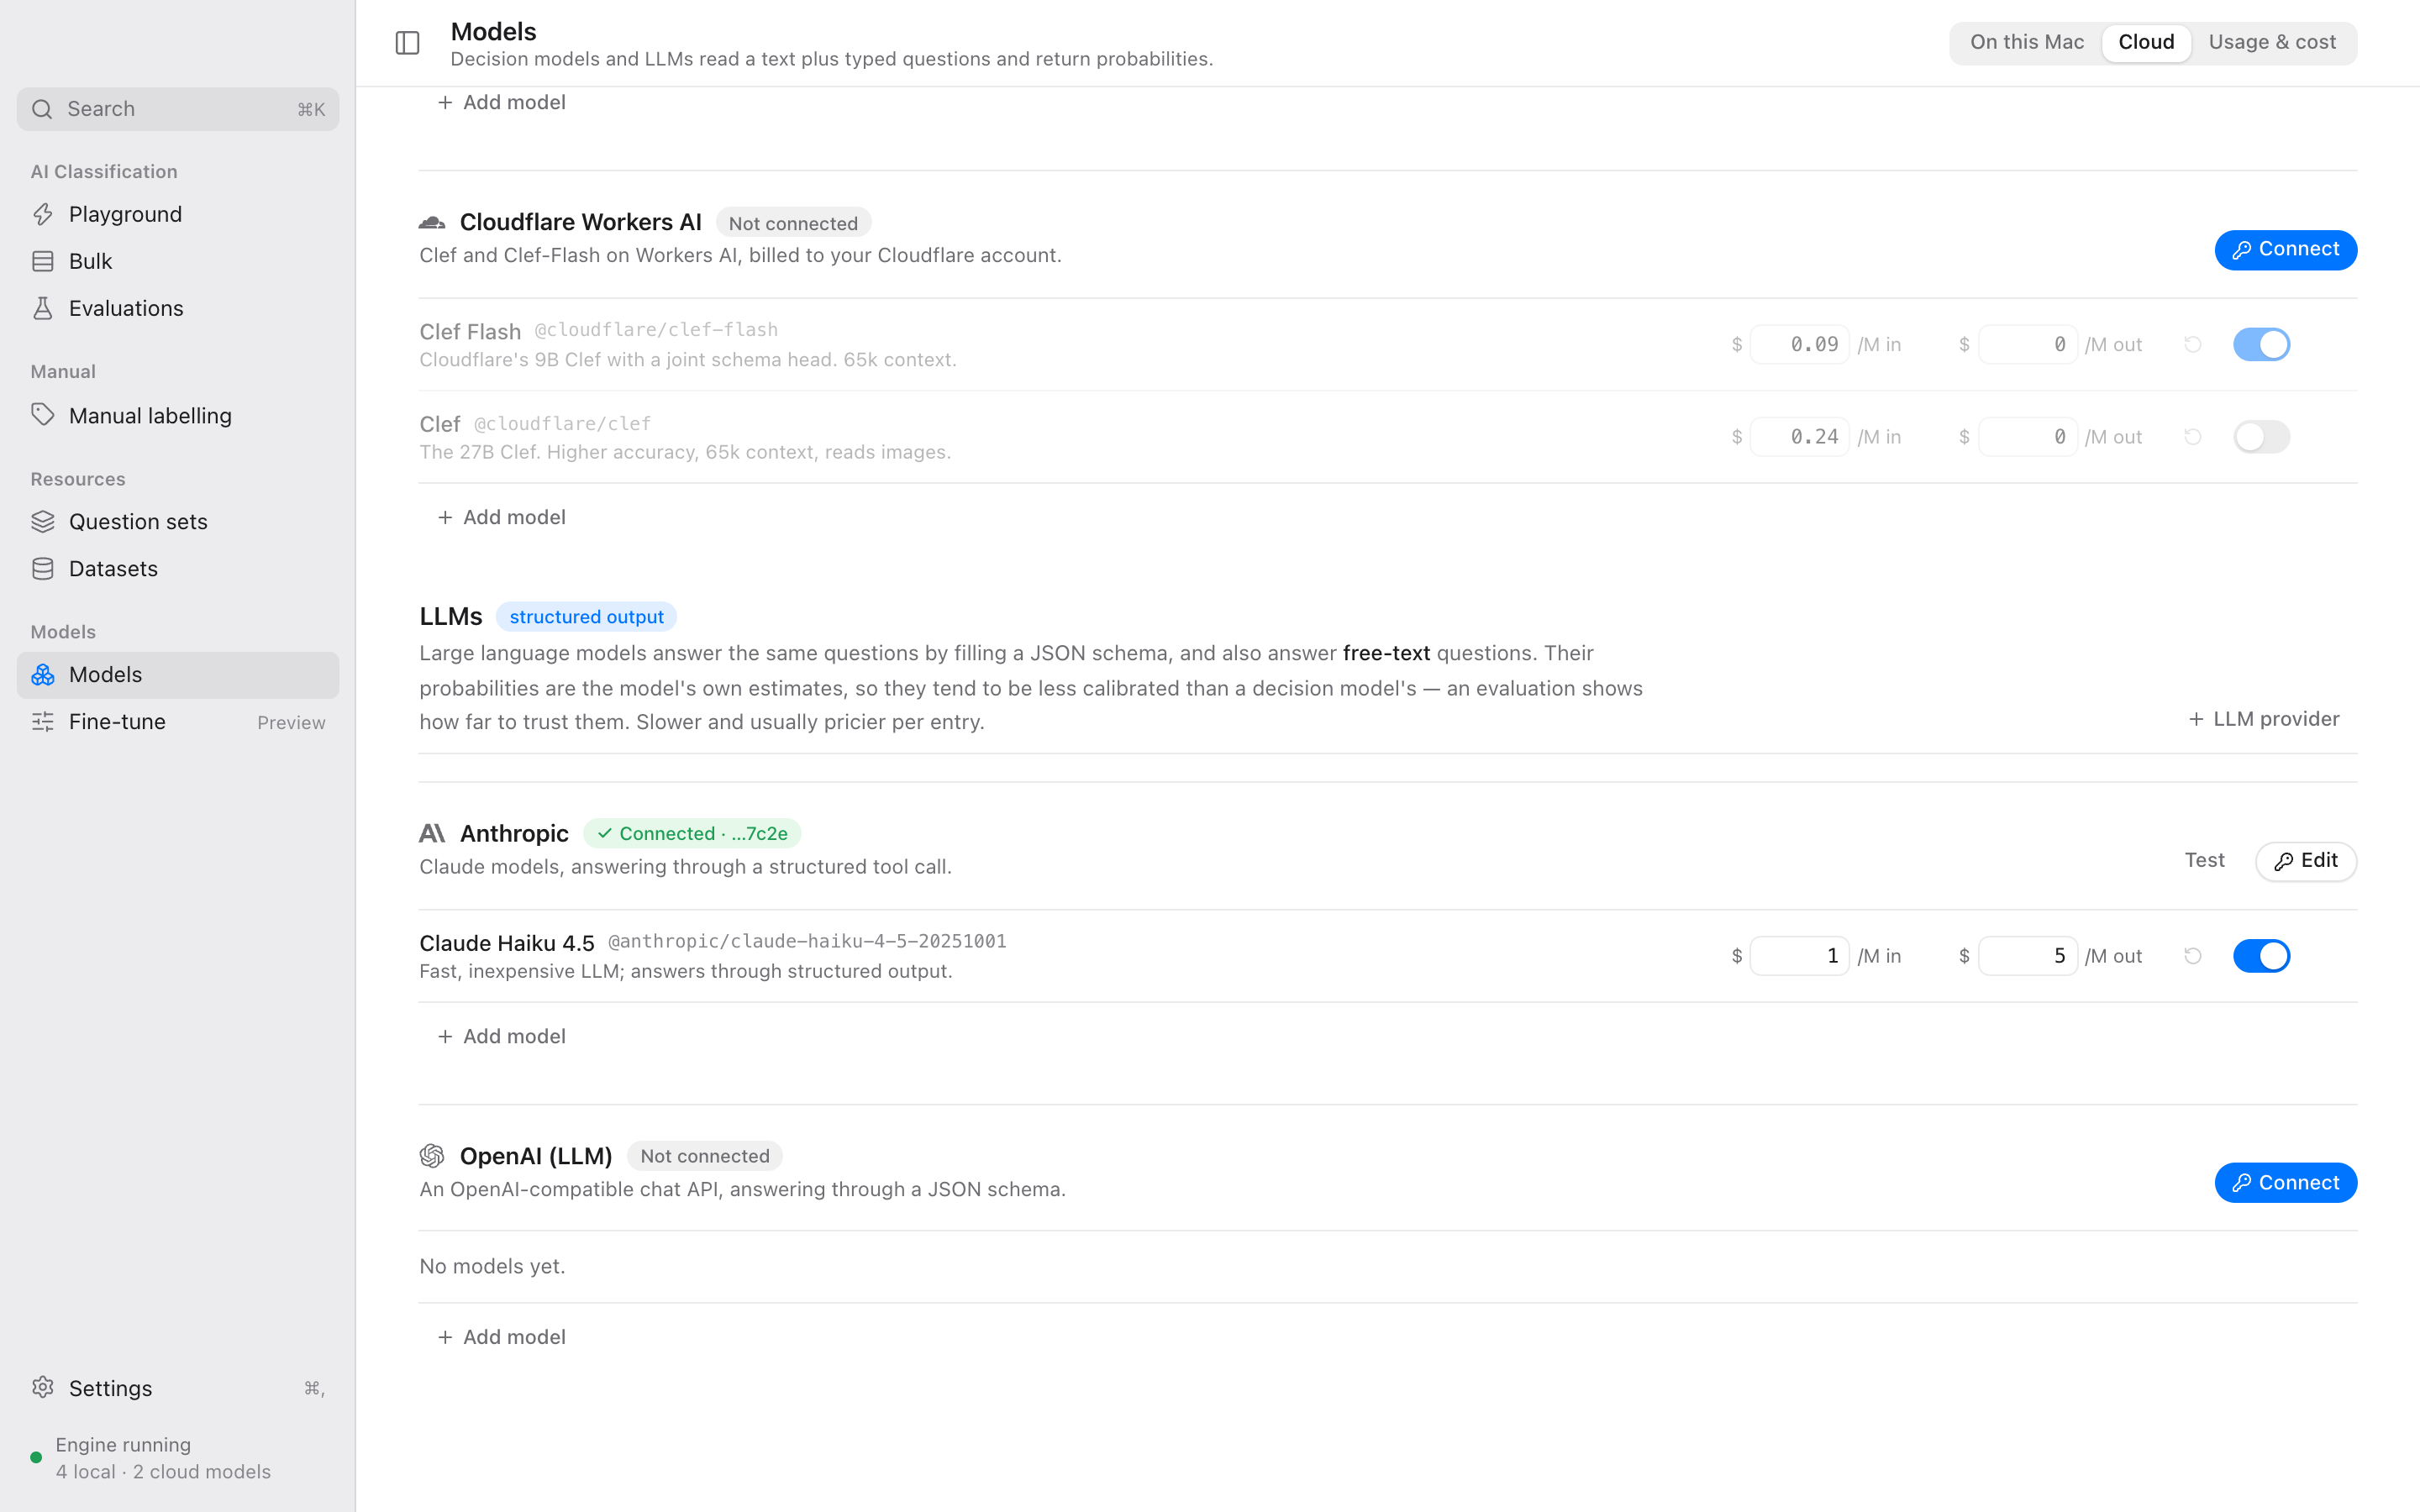The image size is (2420, 1512).
Task: Test the Anthropic connection
Action: click(2204, 861)
